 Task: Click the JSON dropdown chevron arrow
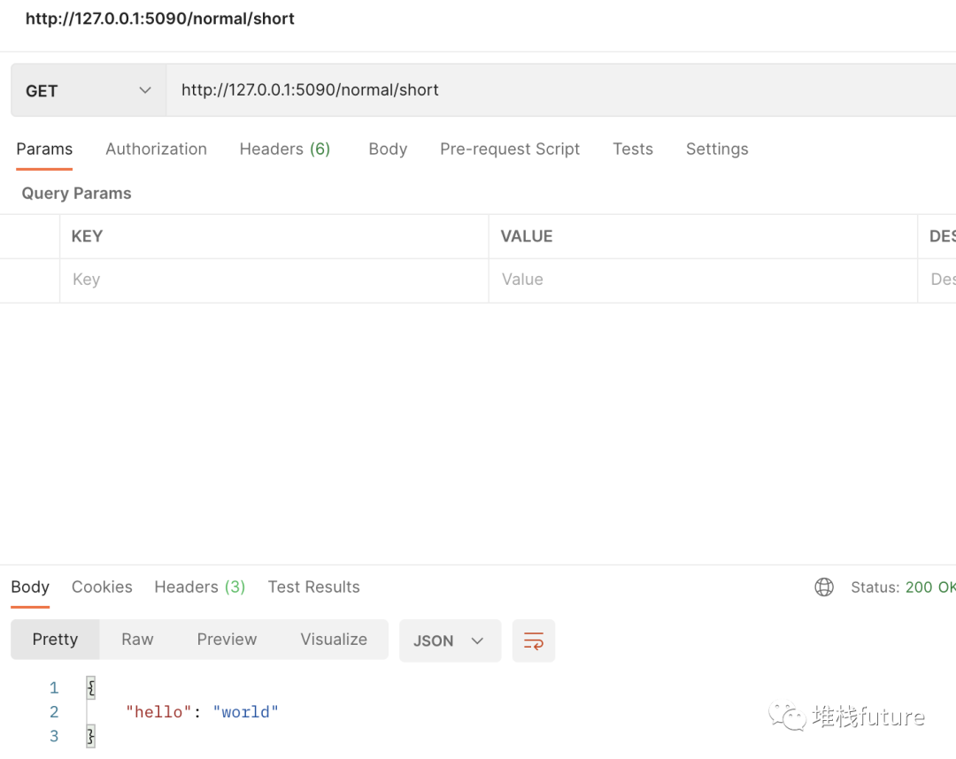point(478,640)
